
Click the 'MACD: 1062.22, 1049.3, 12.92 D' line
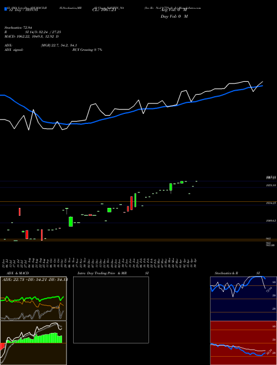32,36
